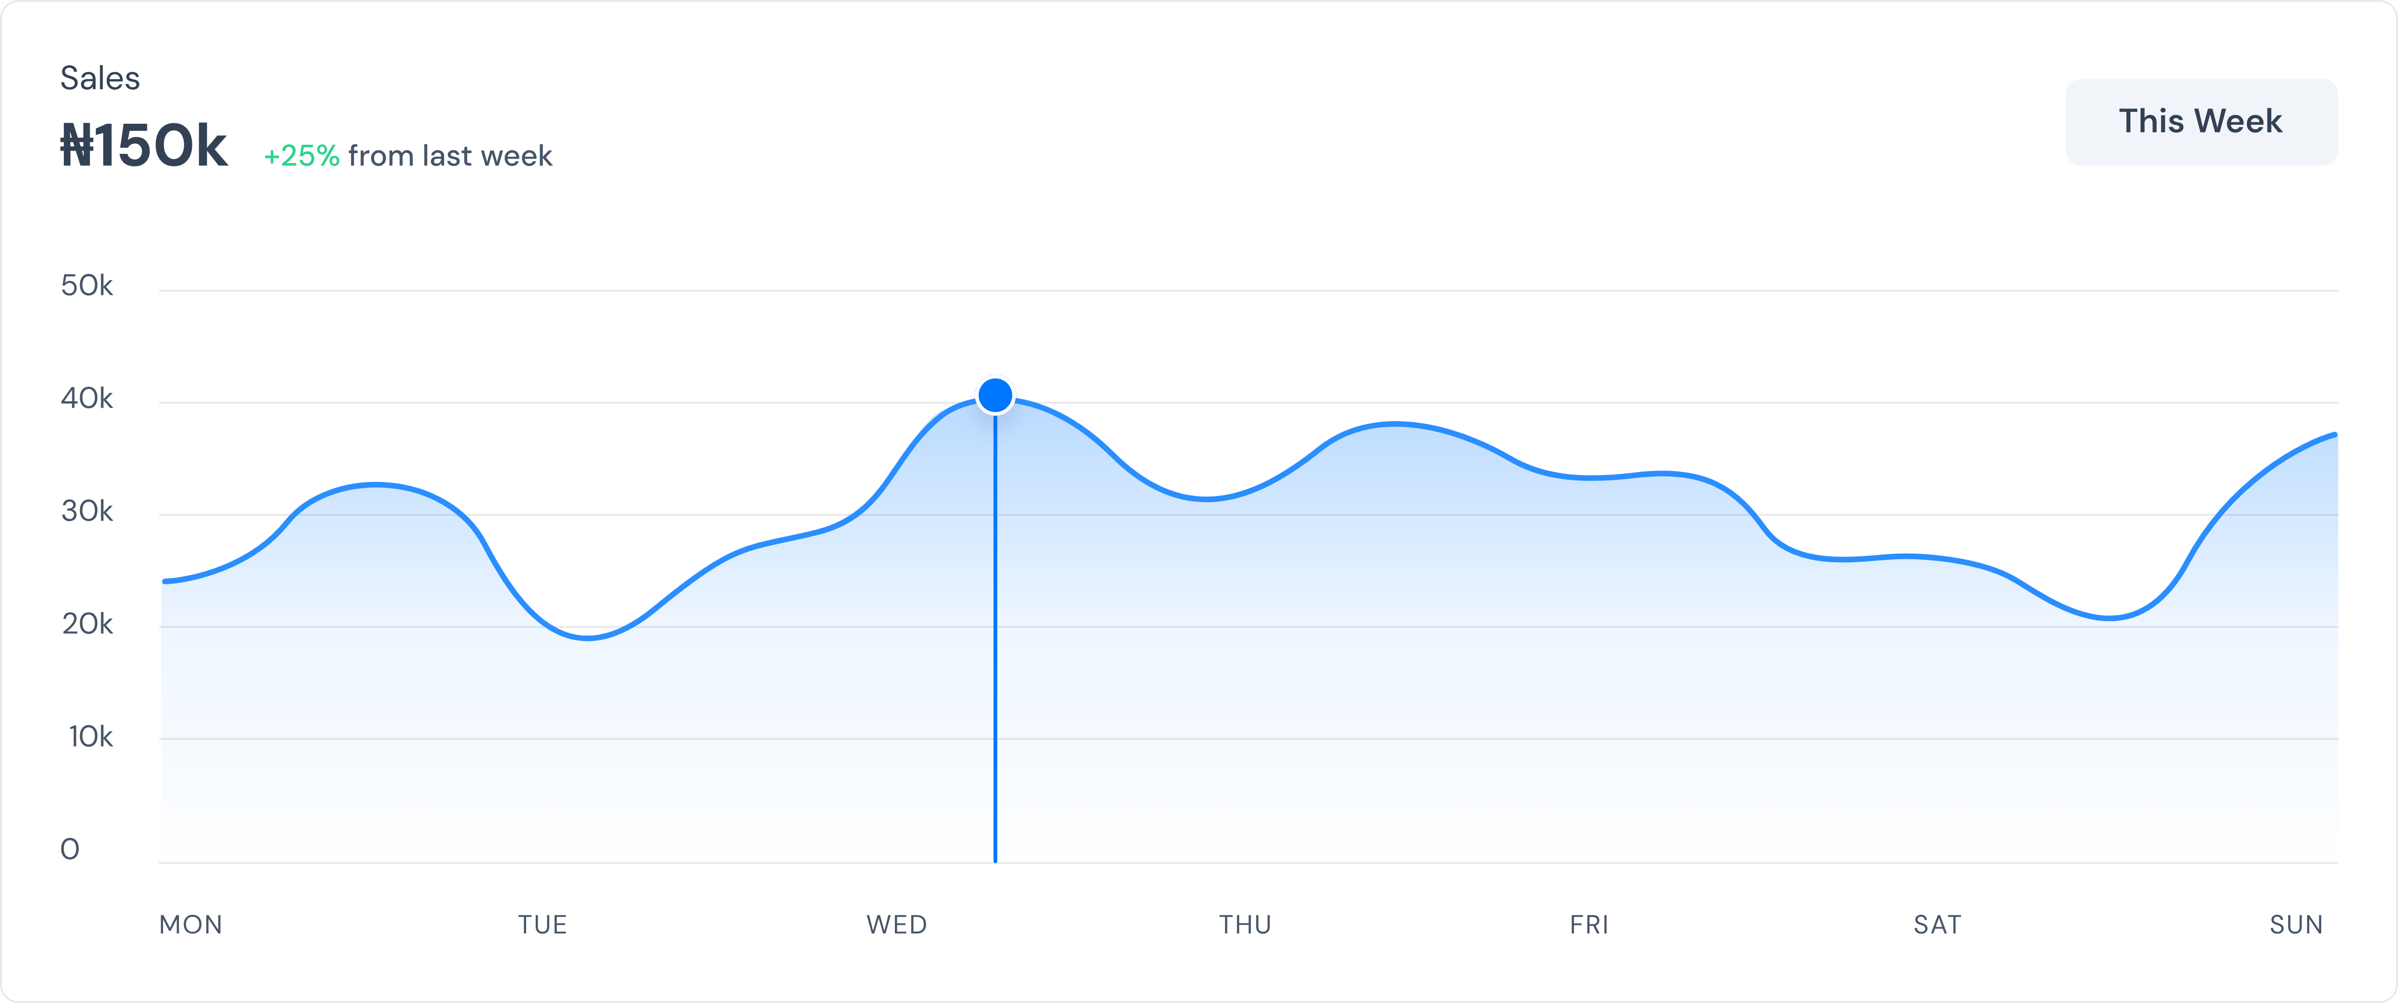2398x1003 pixels.
Task: Click the Sales panel title
Action: (100, 77)
